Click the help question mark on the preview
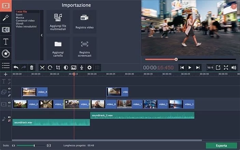The image size is (240, 150). pos(234,6)
